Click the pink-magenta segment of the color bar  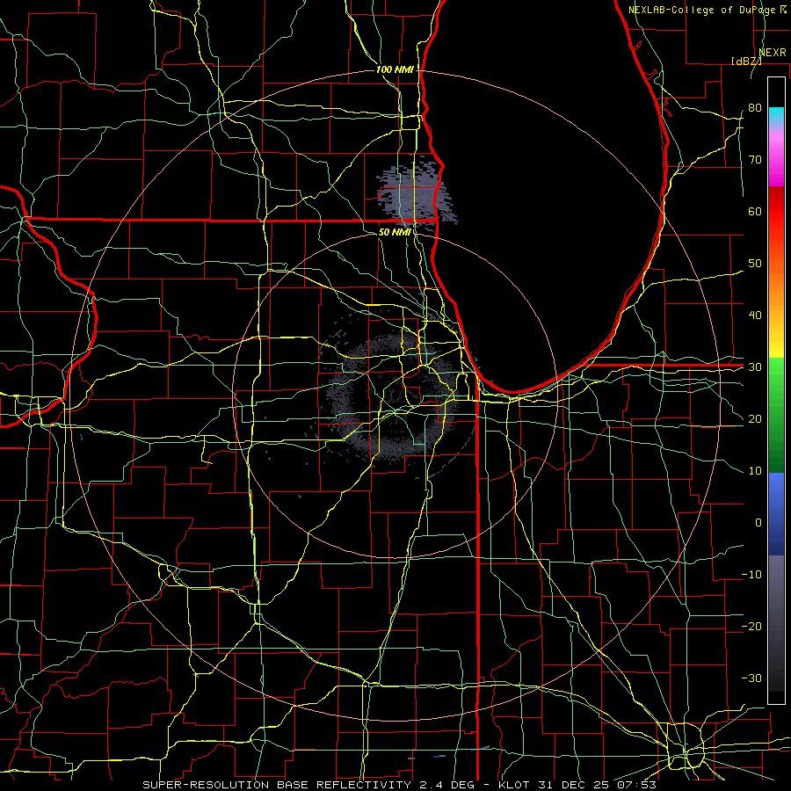click(776, 156)
